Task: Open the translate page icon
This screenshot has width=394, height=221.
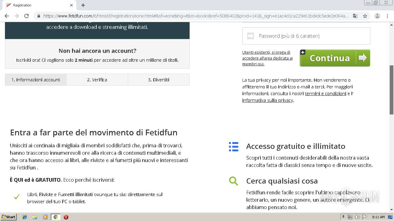Action: tap(355, 16)
